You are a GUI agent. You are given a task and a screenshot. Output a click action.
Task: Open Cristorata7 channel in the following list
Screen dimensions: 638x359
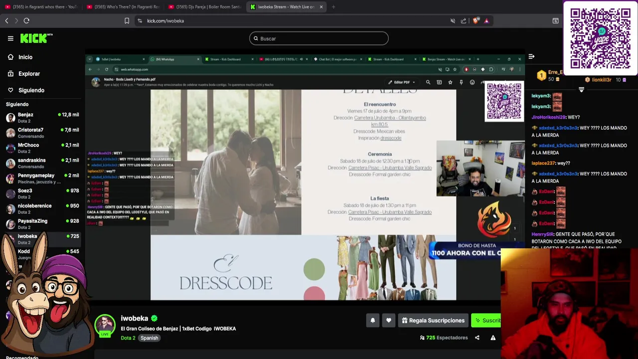(42, 133)
